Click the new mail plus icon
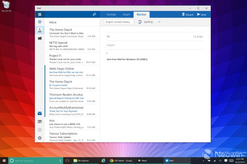 (x=40, y=22)
